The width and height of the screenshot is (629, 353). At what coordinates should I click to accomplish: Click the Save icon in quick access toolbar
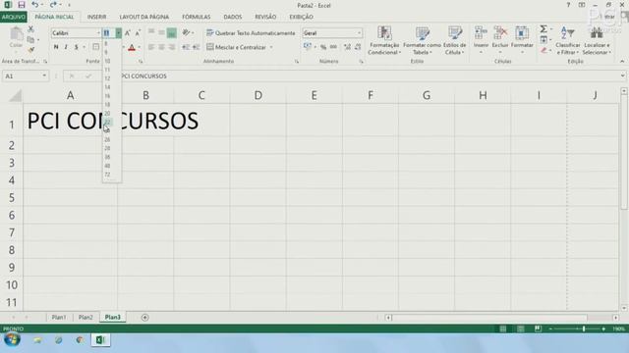22,5
